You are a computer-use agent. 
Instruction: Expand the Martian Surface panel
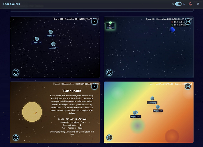(188, 86)
